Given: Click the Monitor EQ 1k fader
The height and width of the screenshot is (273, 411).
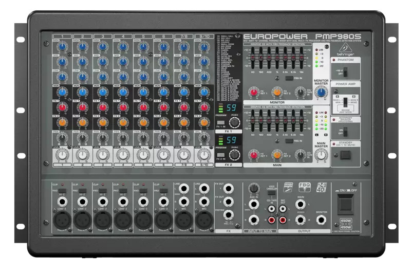Looking at the screenshot, I should [277, 58].
